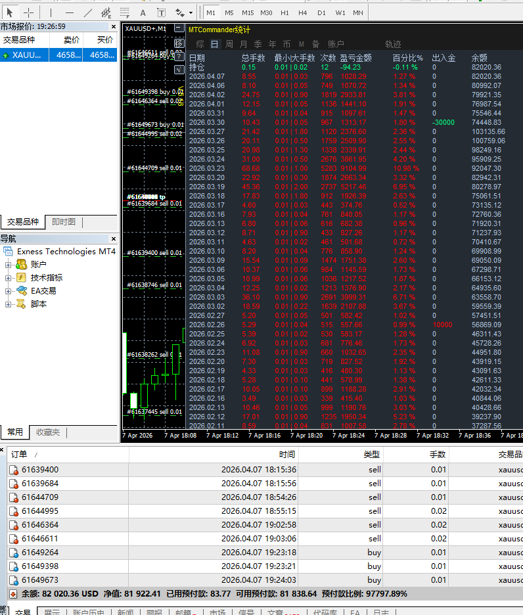The height and width of the screenshot is (615, 523).
Task: Select the 周 weekly statistics tab
Action: [229, 44]
